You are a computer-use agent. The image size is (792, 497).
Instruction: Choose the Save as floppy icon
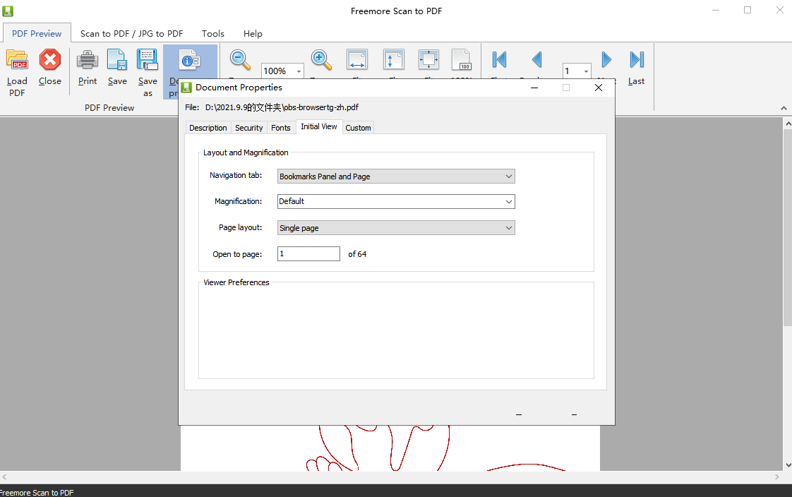click(148, 60)
